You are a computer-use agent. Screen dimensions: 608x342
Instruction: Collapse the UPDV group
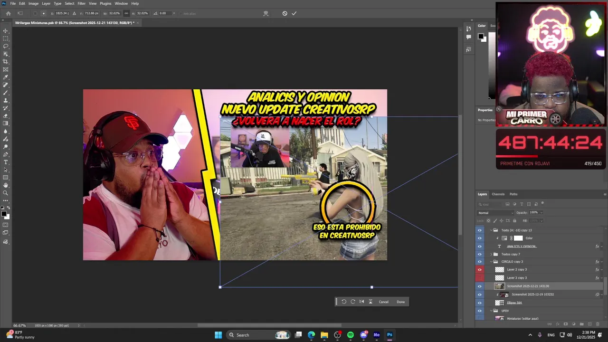point(491,311)
